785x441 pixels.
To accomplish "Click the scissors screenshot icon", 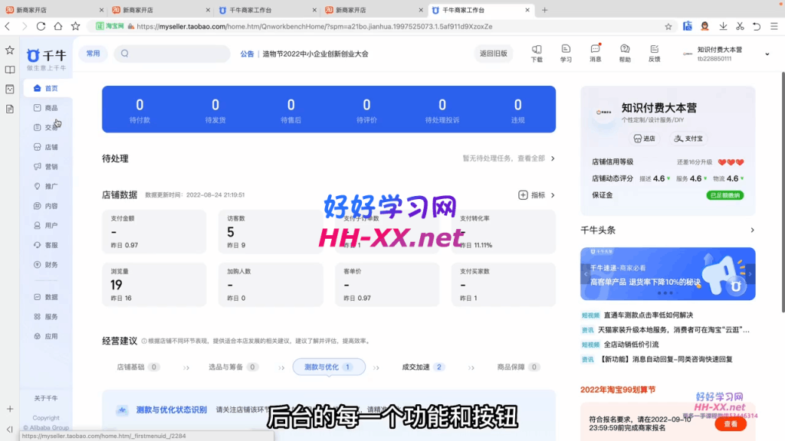I will click(x=740, y=27).
